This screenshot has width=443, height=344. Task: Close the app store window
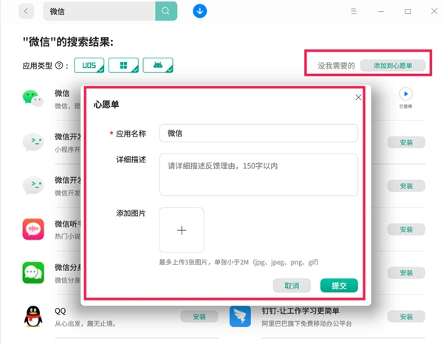(x=434, y=11)
